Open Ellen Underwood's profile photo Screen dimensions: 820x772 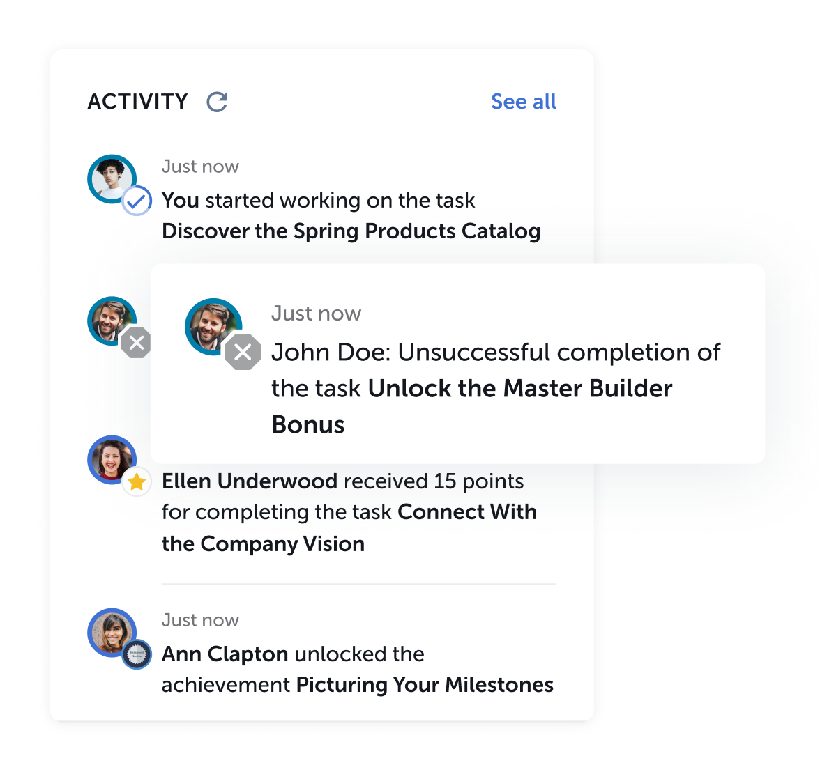pos(112,460)
